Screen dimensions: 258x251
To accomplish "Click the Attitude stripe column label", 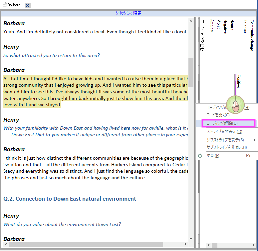I will point(212,26).
